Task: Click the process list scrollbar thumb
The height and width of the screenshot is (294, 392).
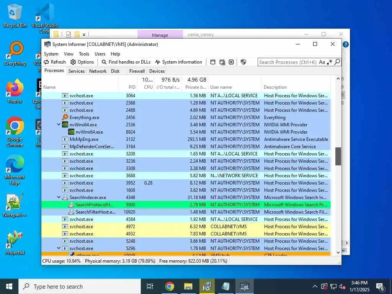Action: click(x=338, y=156)
